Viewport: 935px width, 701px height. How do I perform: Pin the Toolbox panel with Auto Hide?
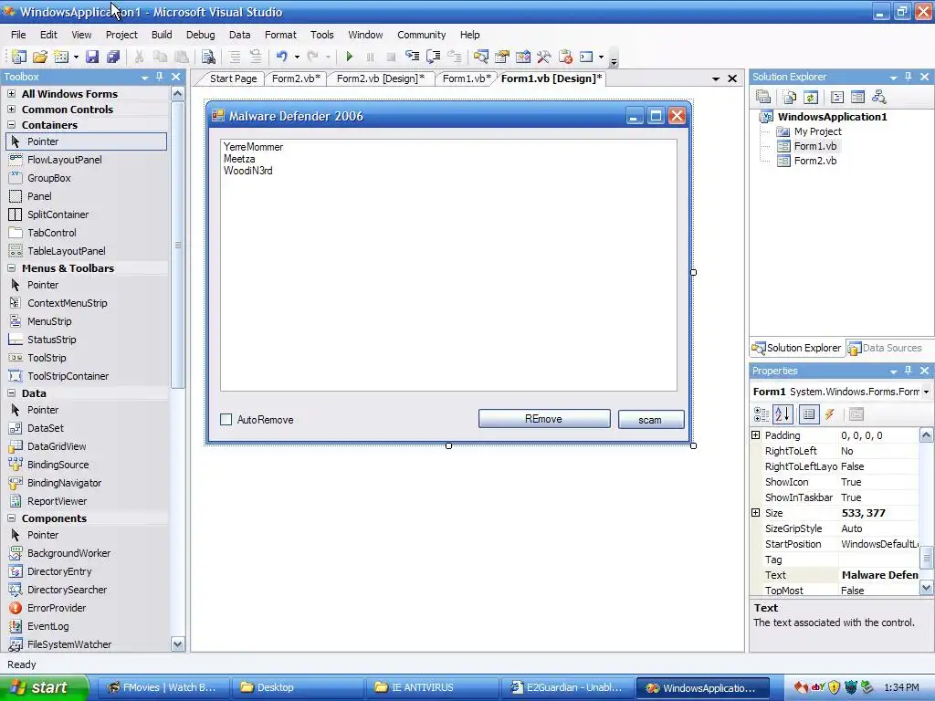(159, 77)
